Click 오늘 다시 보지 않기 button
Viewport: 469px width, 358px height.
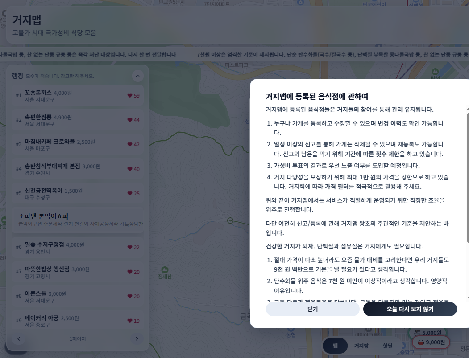[x=410, y=309]
